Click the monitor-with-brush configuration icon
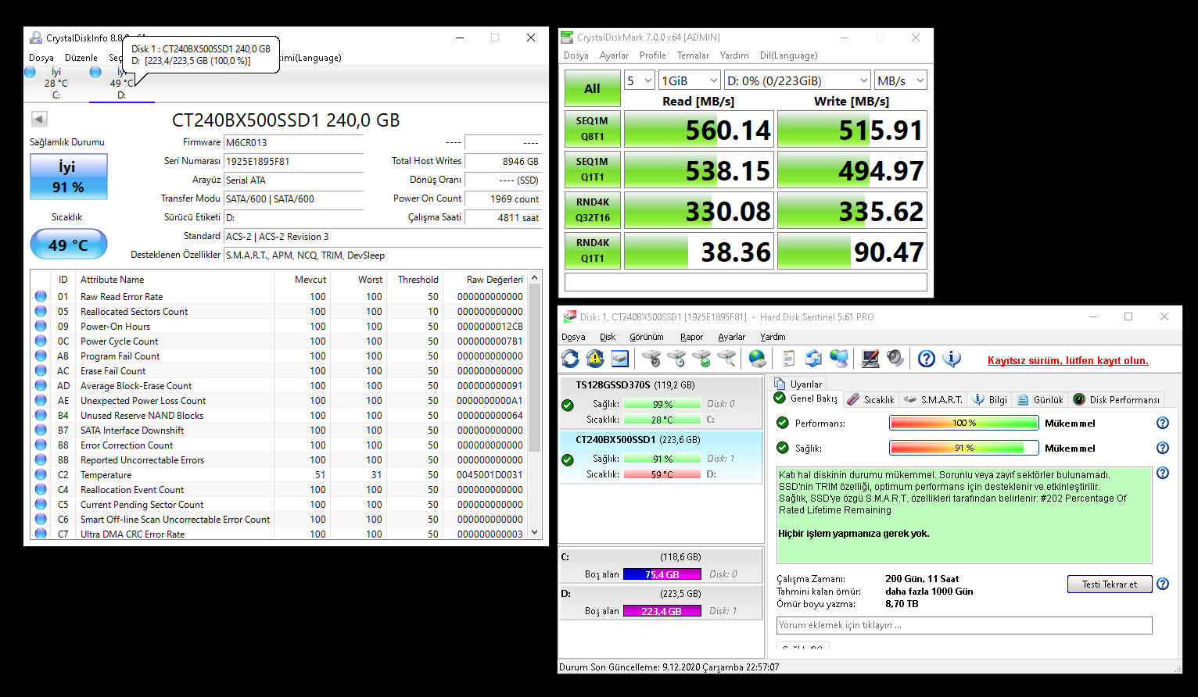 870,359
